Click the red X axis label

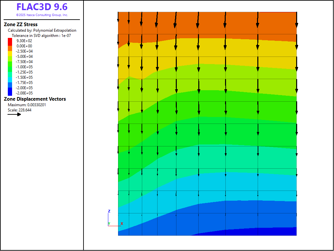pos(122,224)
